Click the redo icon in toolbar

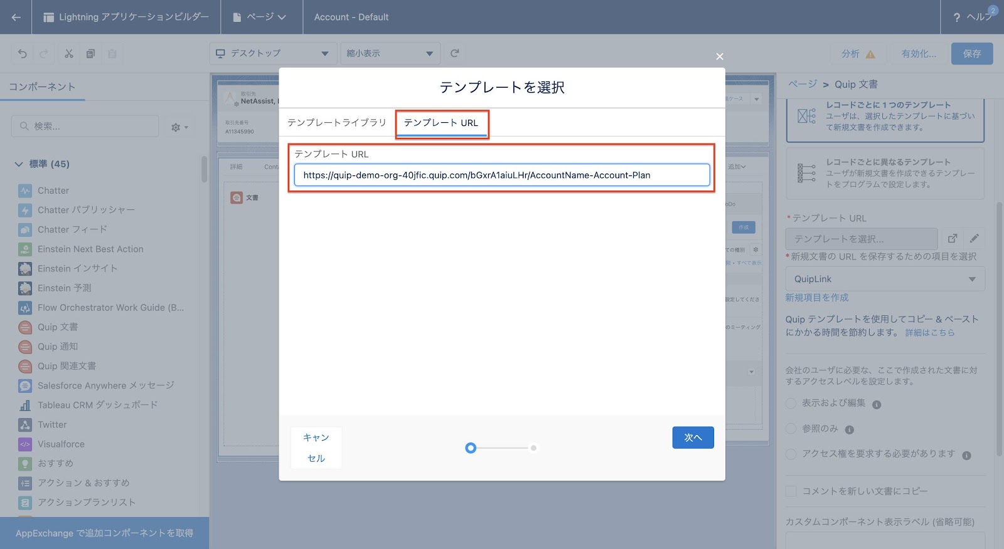[44, 54]
